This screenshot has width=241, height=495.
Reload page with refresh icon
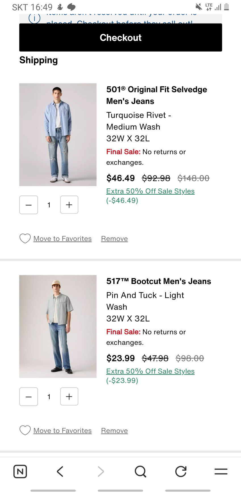point(181,471)
